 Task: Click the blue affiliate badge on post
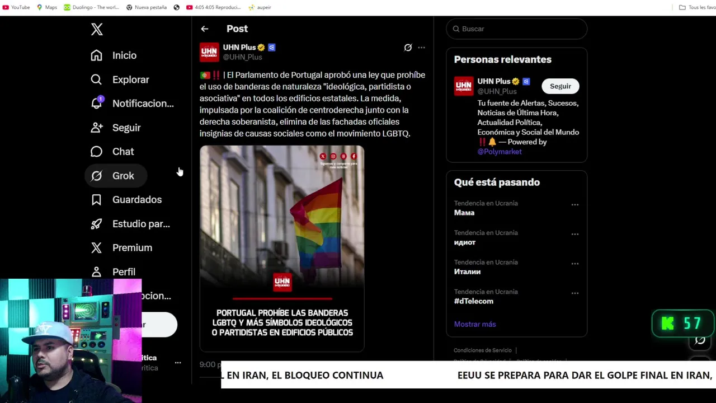point(271,48)
